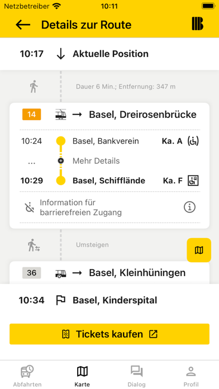Open the BVB logo in the header
This screenshot has width=219, height=389.
click(197, 24)
